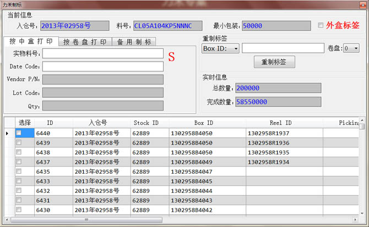Click Box ID cell 1302958B4049
The height and width of the screenshot is (227, 369).
[207, 162]
